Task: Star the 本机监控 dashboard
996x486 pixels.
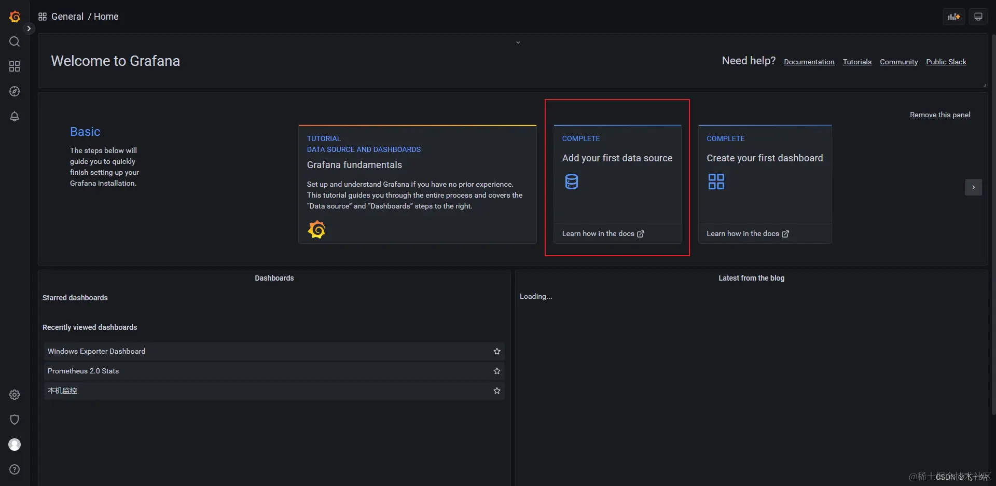Action: tap(497, 391)
